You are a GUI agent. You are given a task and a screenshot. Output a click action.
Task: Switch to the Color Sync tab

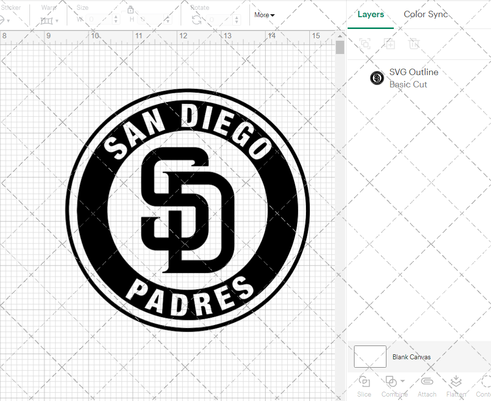pyautogui.click(x=426, y=14)
